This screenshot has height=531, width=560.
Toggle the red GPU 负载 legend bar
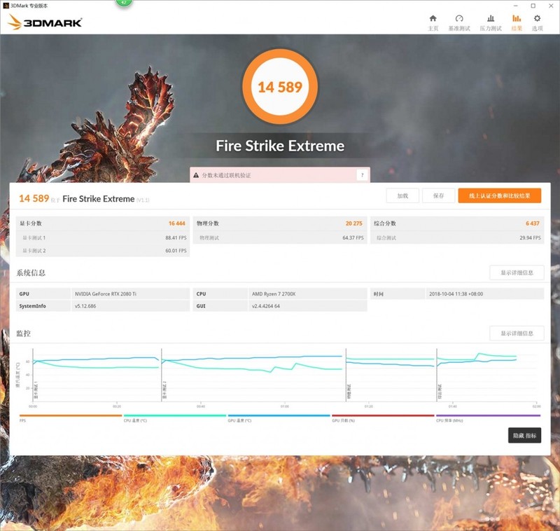click(x=383, y=415)
